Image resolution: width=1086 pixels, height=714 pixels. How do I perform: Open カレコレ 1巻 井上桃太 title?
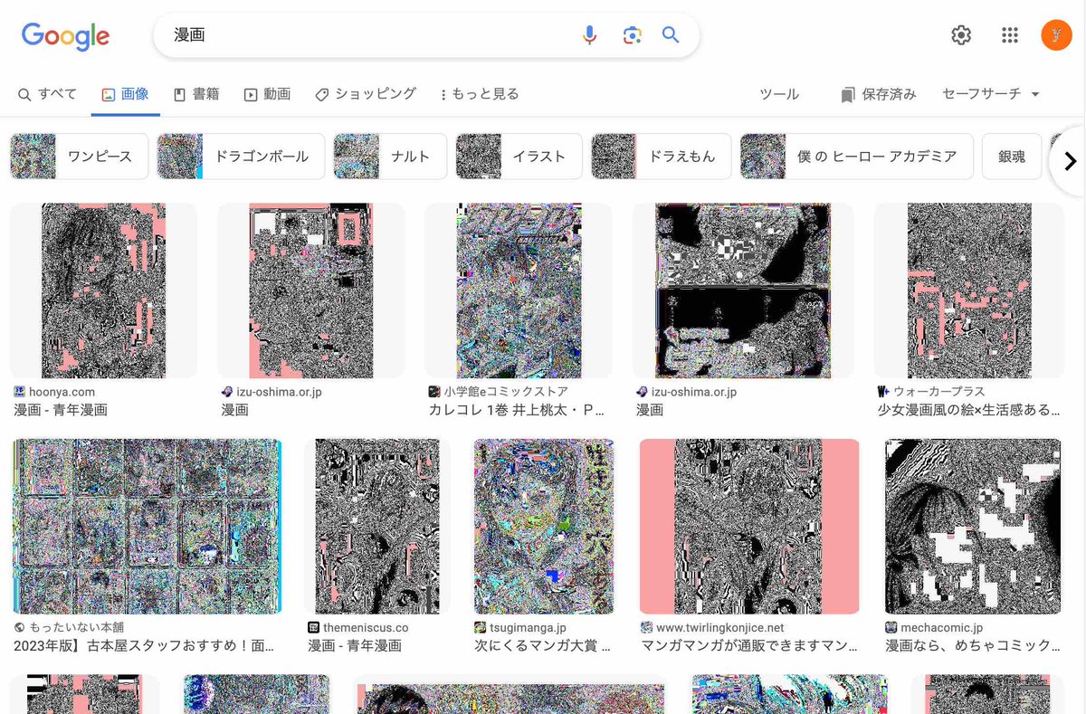[518, 410]
